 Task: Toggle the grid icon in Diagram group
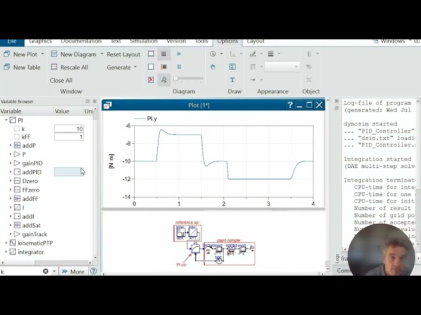(x=164, y=54)
